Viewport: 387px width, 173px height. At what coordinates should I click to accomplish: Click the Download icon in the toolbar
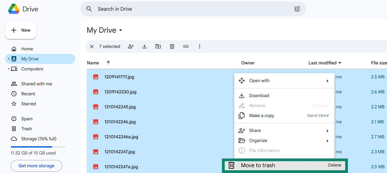(144, 46)
